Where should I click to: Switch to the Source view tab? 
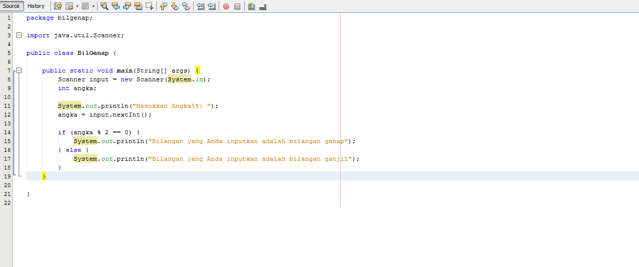coord(11,6)
